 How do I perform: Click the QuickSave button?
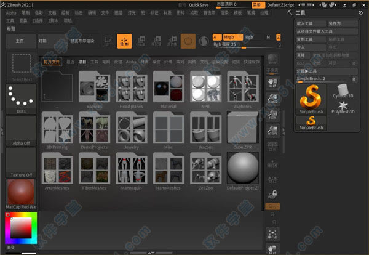click(x=199, y=5)
